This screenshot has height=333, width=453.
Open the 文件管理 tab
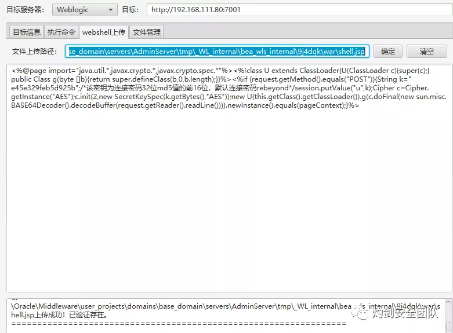click(x=147, y=32)
